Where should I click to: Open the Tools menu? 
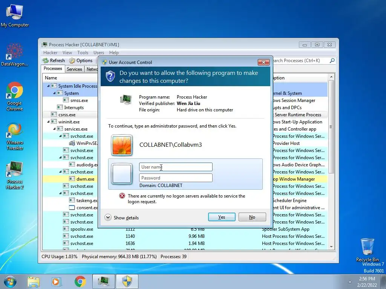83,53
